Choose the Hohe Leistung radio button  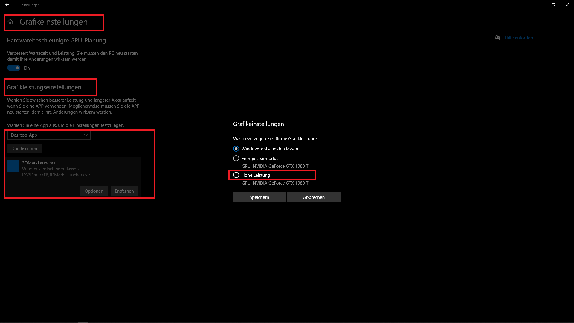click(236, 175)
